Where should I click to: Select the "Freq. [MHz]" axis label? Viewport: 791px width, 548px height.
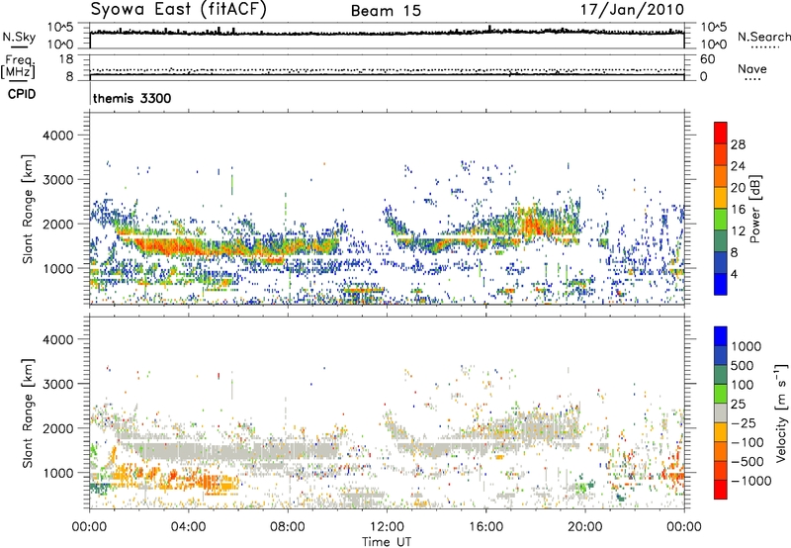tap(18, 67)
